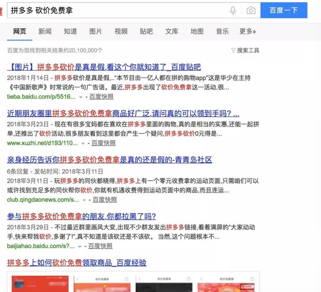This screenshot has width=321, height=292.
Task: Expand dropdown arrow after club.qingdaonews.com URL
Action: point(84,200)
